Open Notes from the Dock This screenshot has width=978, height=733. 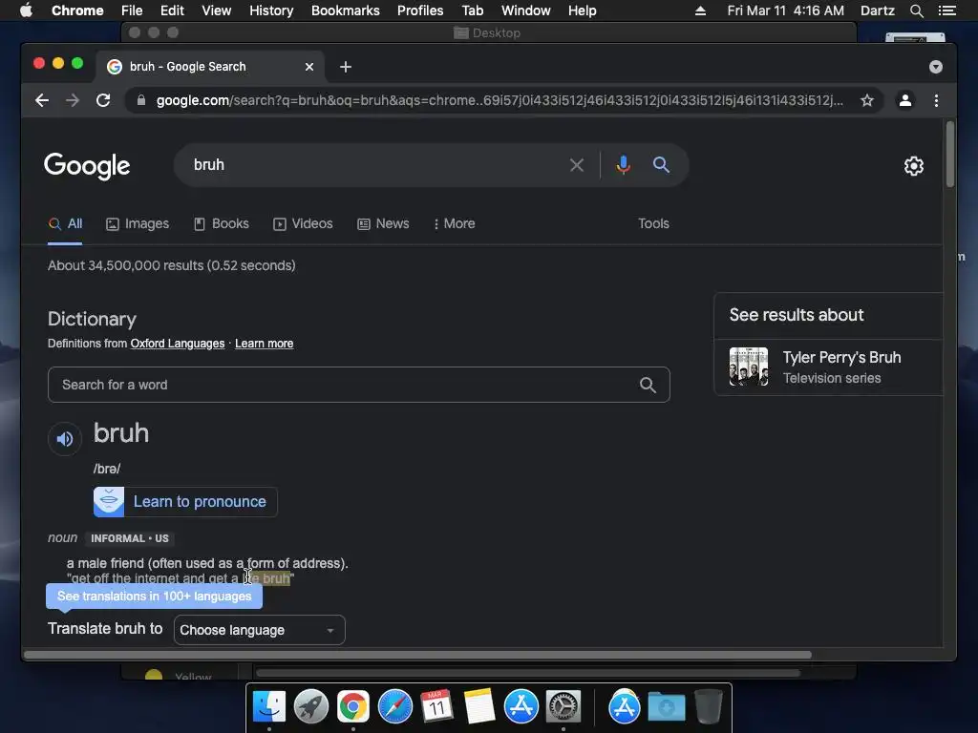[479, 707]
